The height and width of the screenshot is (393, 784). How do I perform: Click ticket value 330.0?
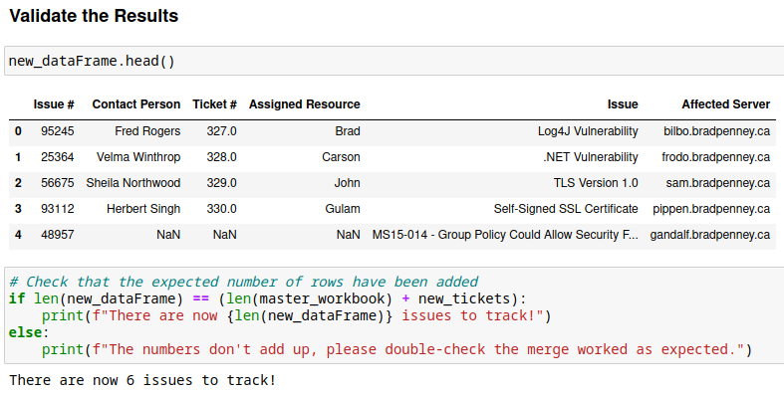click(x=221, y=209)
